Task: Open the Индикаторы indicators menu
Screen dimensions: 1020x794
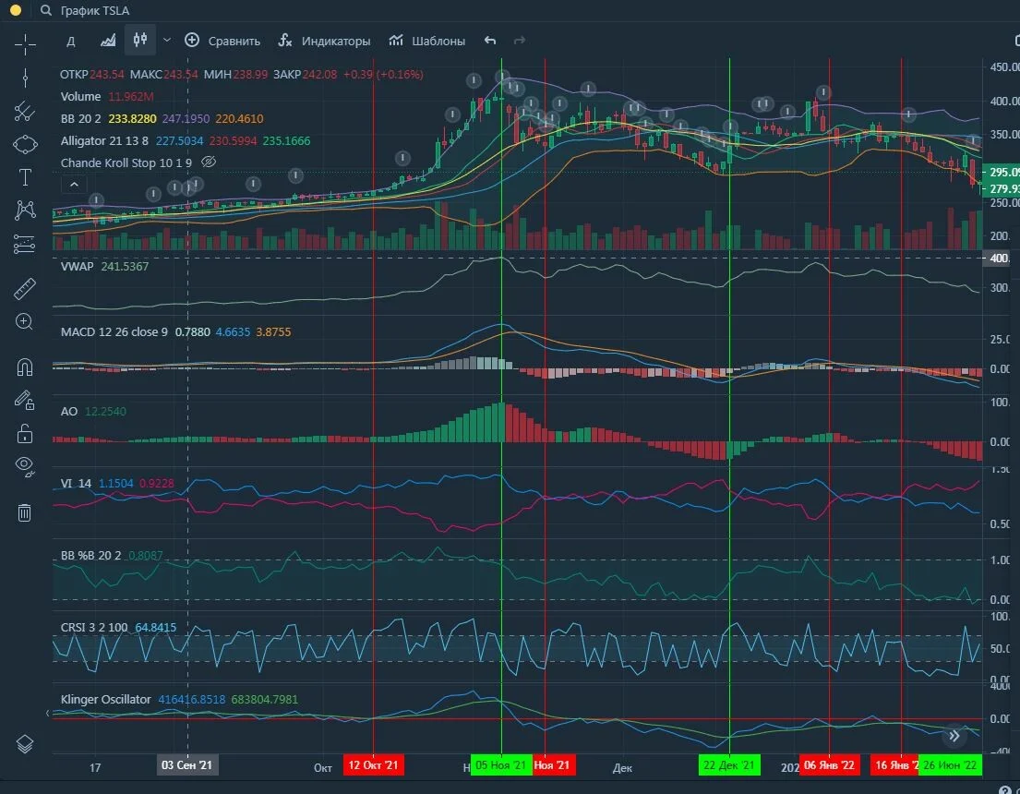Action: (324, 41)
